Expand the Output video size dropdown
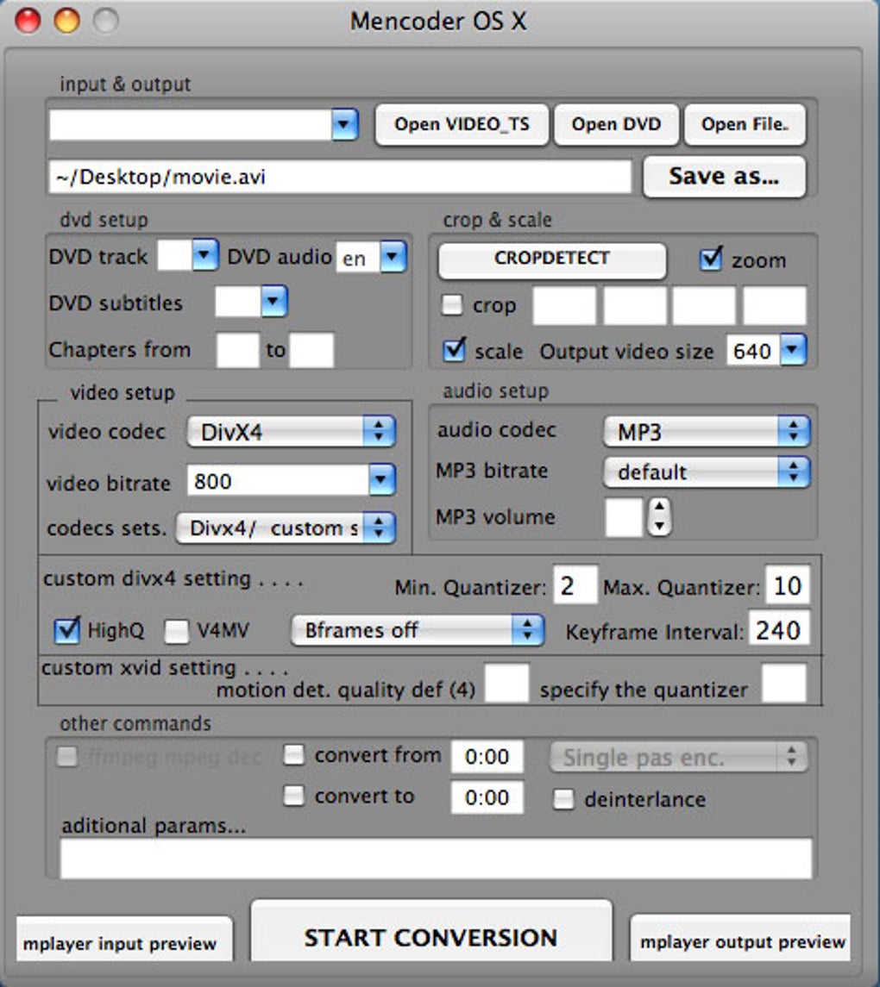This screenshot has width=880, height=987. [x=793, y=350]
